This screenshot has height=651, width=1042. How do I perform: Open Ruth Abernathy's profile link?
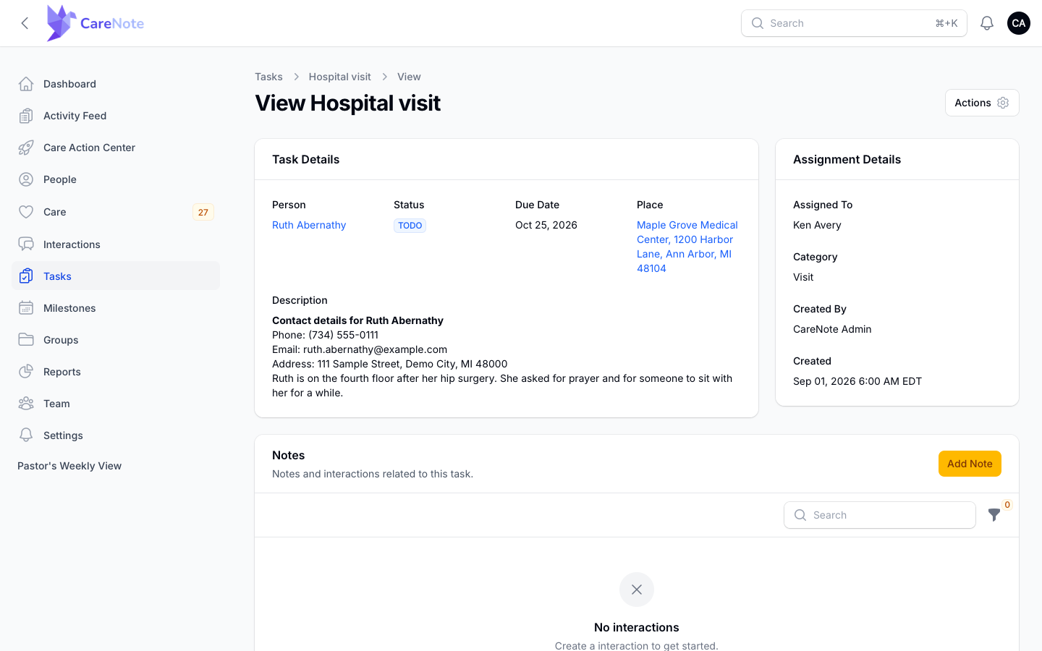click(x=309, y=225)
